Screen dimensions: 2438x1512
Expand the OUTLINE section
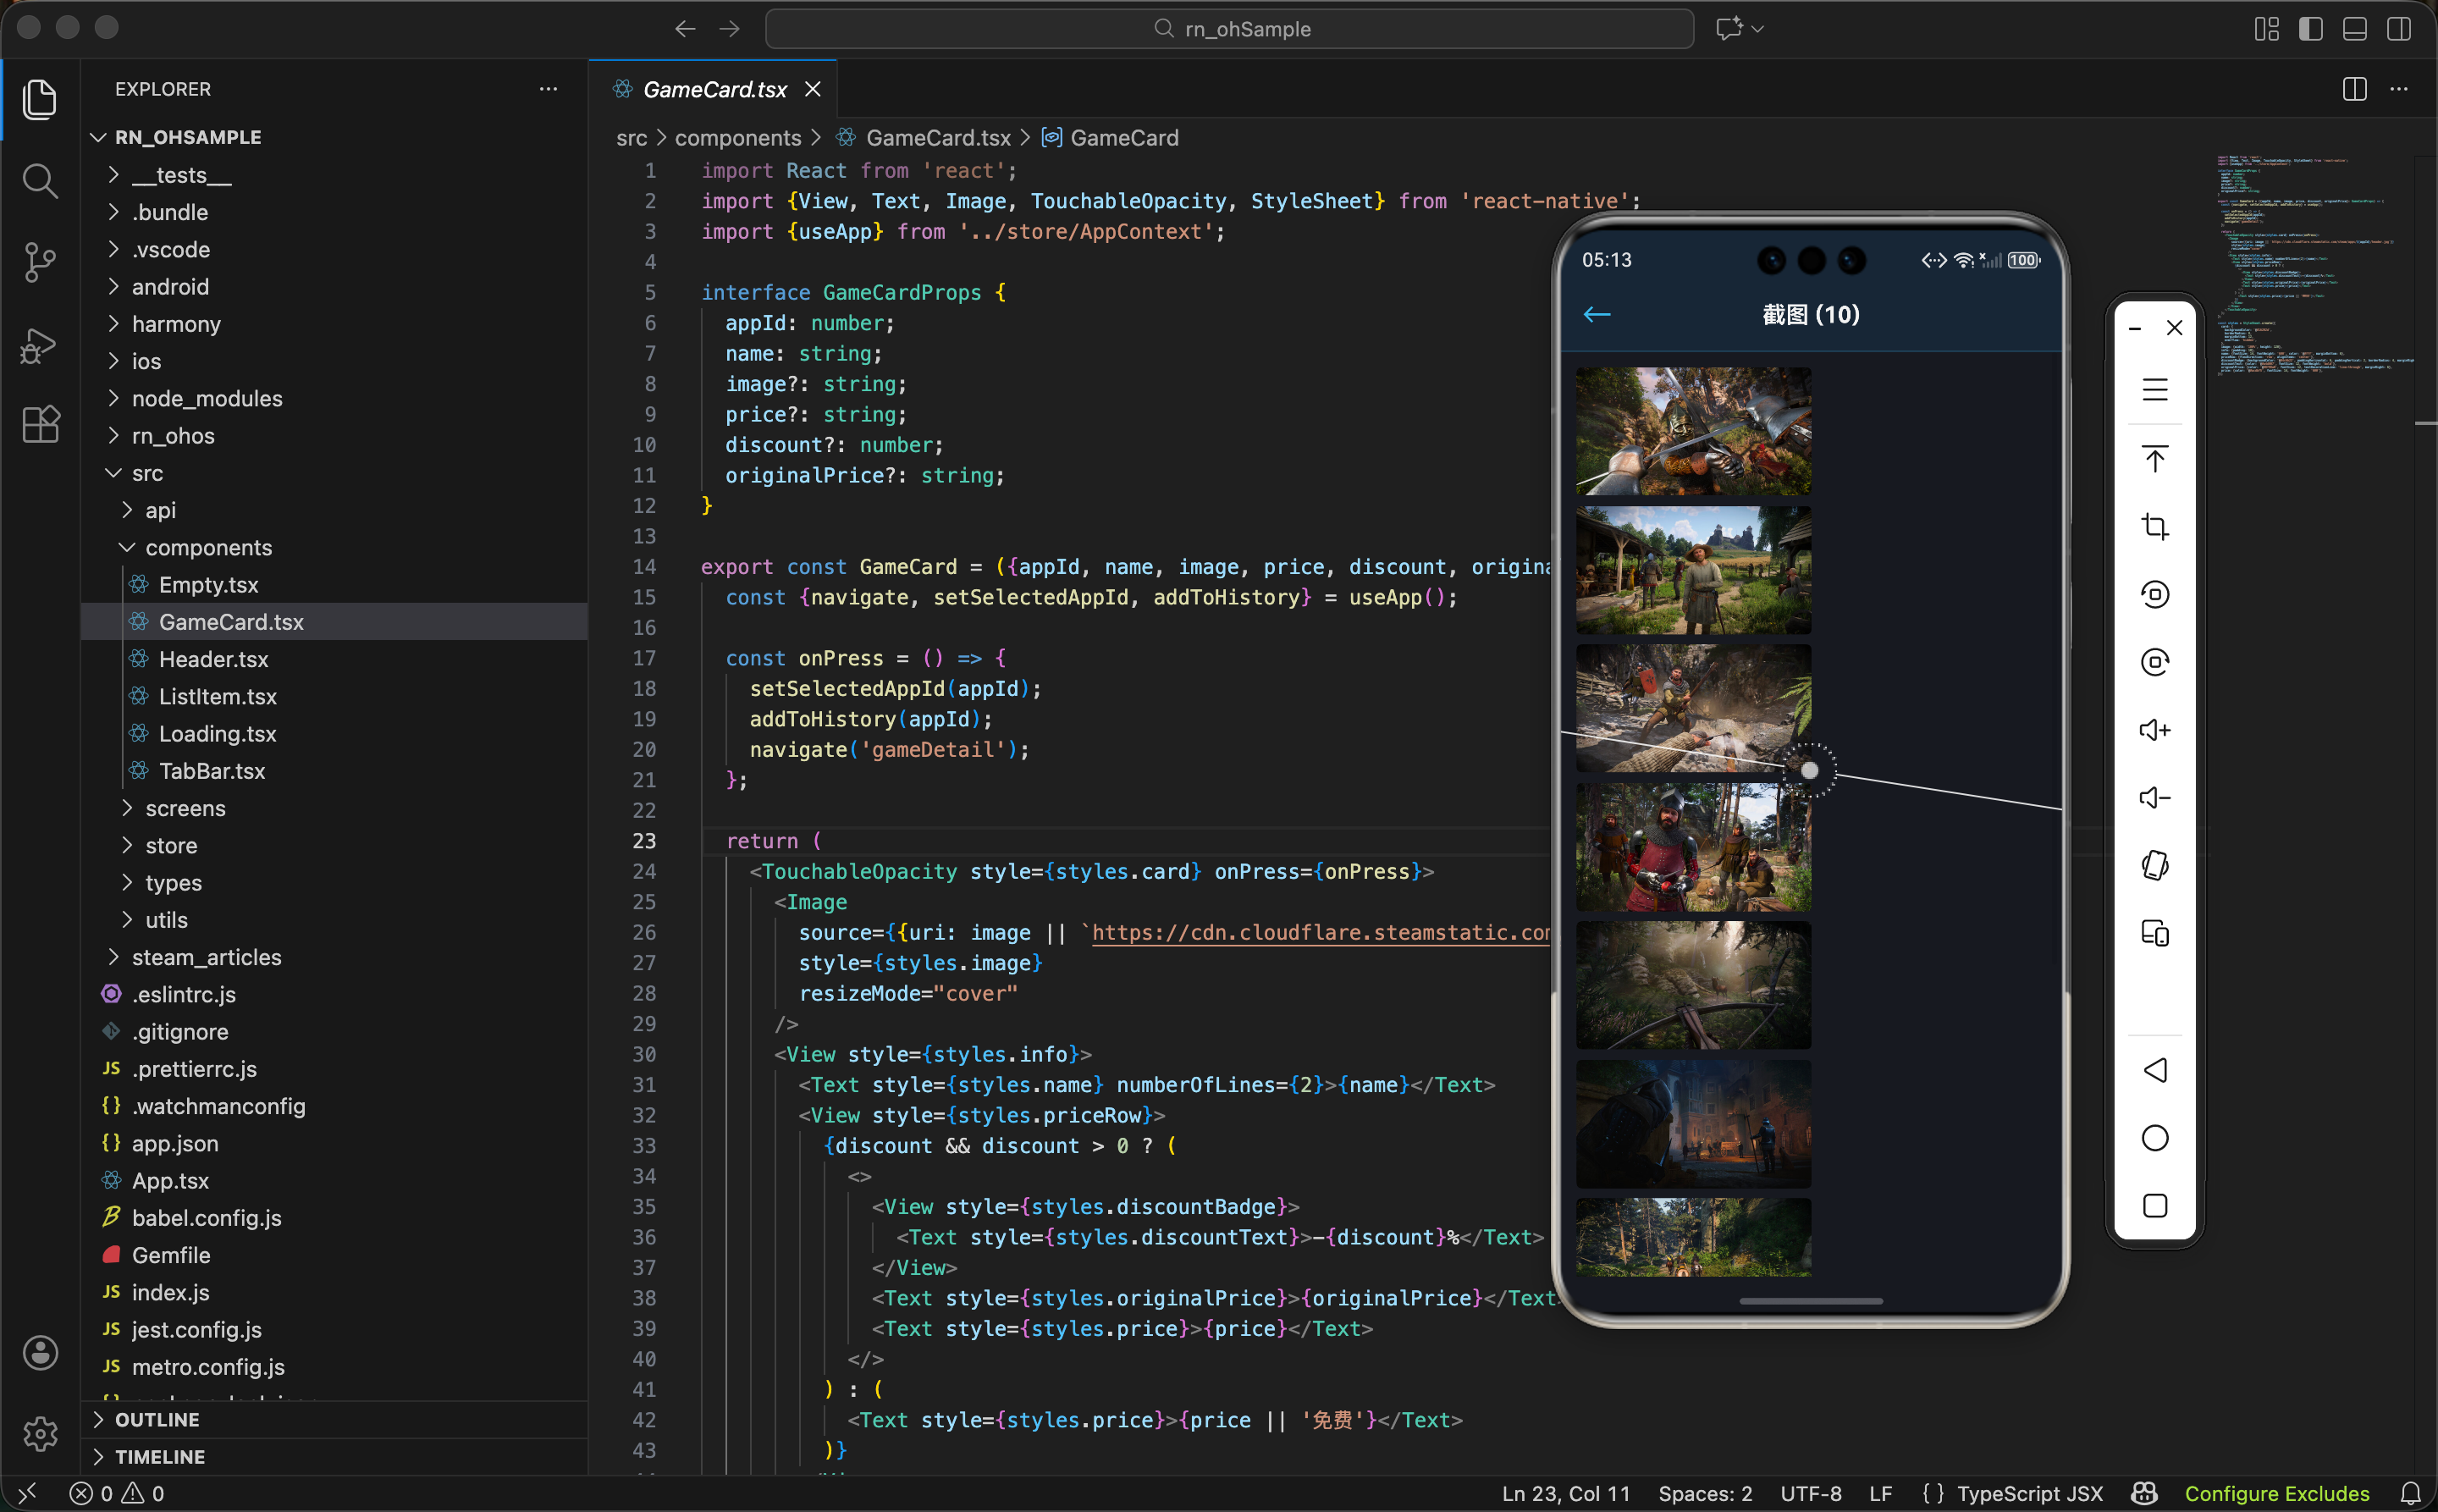coord(157,1419)
